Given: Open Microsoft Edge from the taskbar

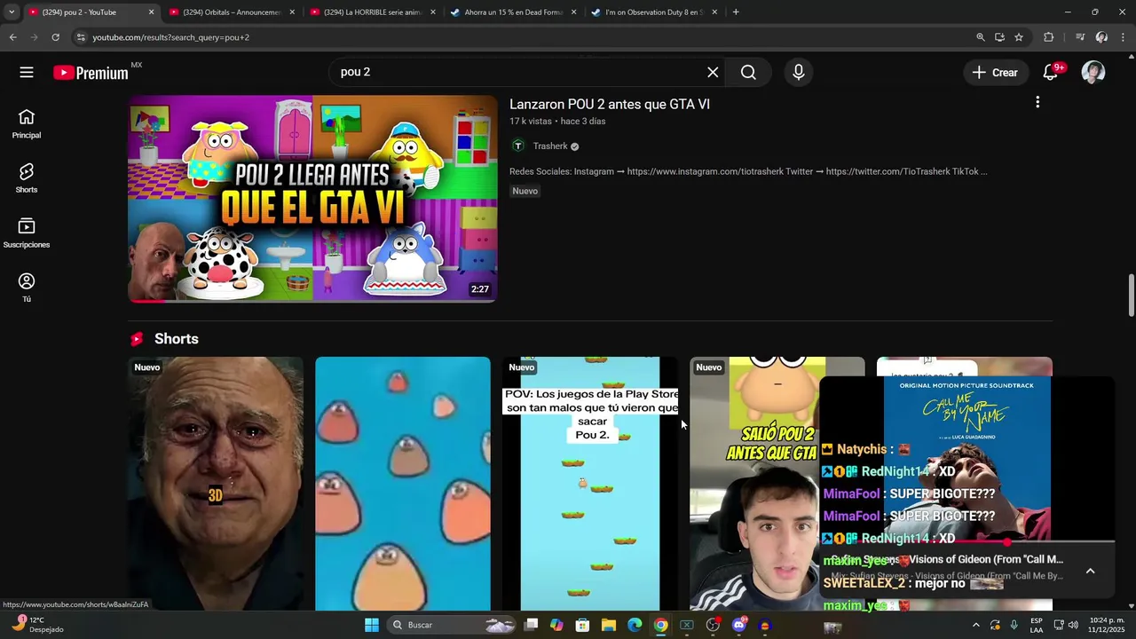Looking at the screenshot, I should (635, 626).
